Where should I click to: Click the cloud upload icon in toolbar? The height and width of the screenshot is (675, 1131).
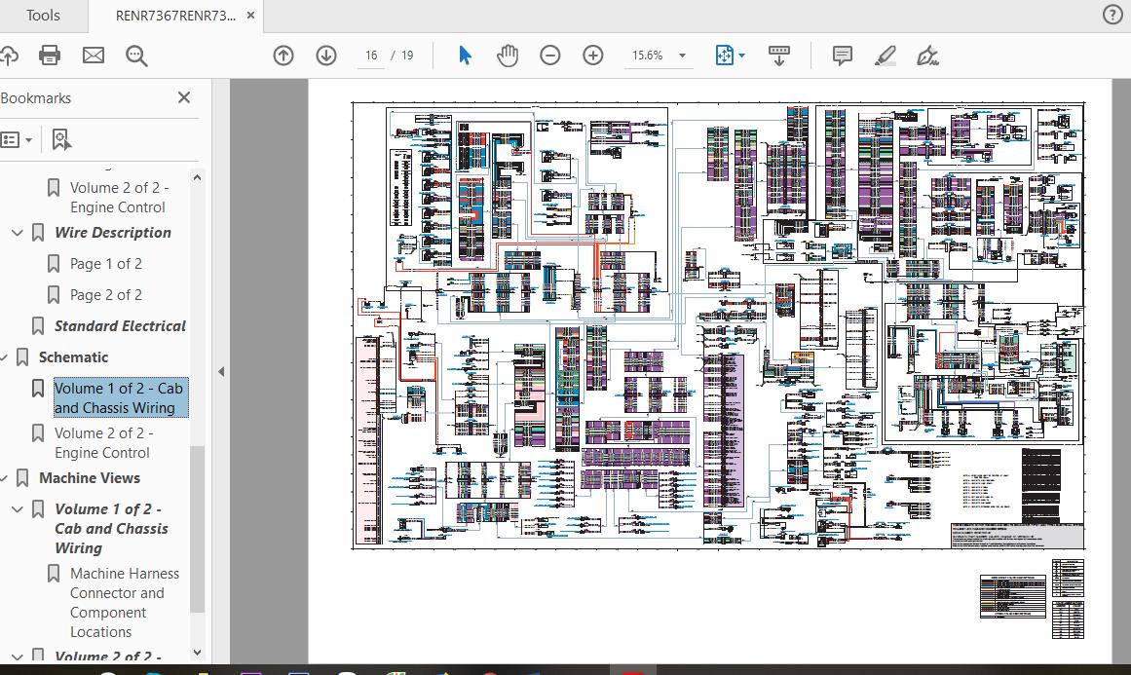point(9,56)
